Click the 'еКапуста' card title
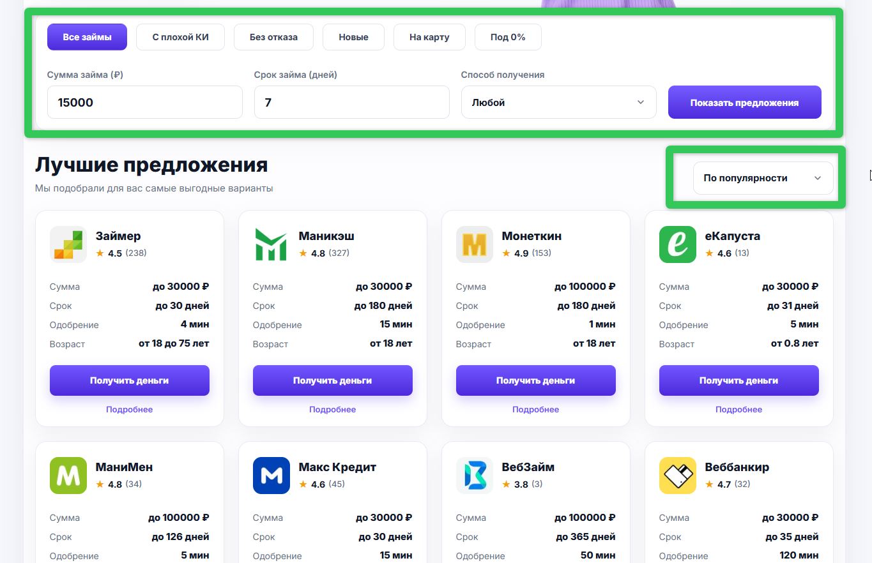 733,236
